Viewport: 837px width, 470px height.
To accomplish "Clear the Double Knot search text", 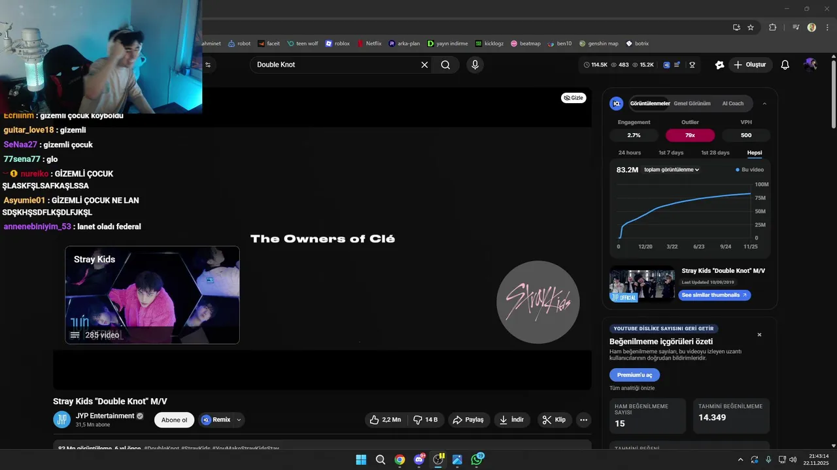I will (424, 65).
